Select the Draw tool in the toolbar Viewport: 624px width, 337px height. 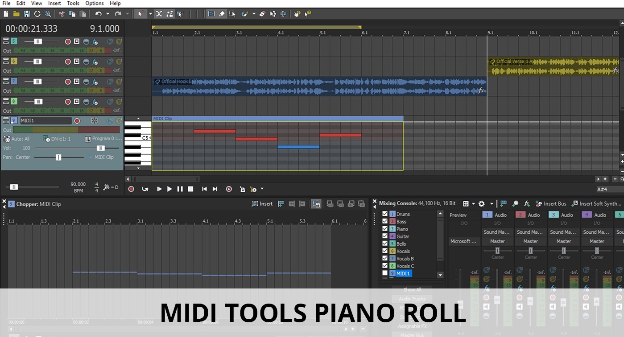click(222, 14)
